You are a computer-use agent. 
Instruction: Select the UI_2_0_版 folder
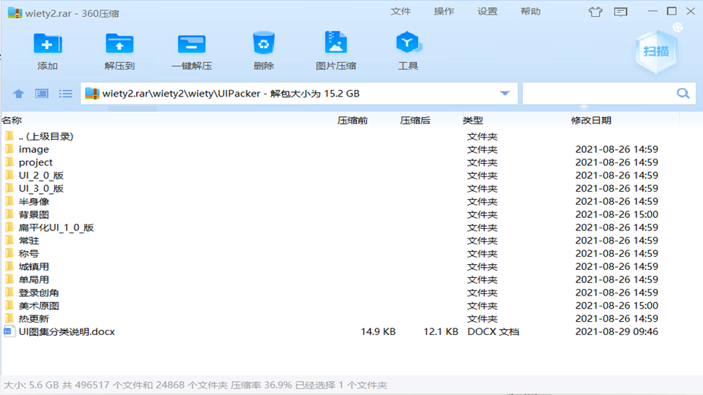click(351, 175)
